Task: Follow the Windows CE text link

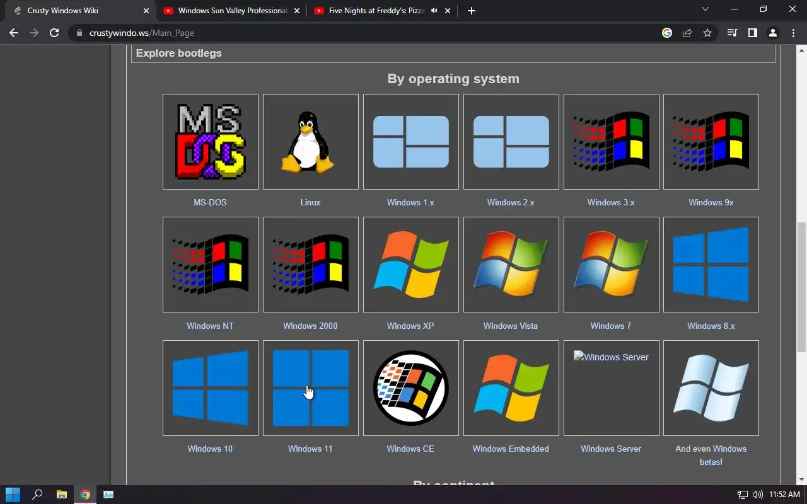Action: tap(410, 449)
